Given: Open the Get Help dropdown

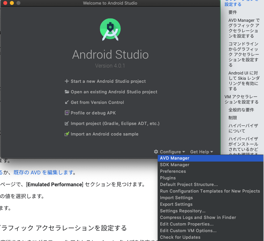Looking at the screenshot, I should (201, 152).
